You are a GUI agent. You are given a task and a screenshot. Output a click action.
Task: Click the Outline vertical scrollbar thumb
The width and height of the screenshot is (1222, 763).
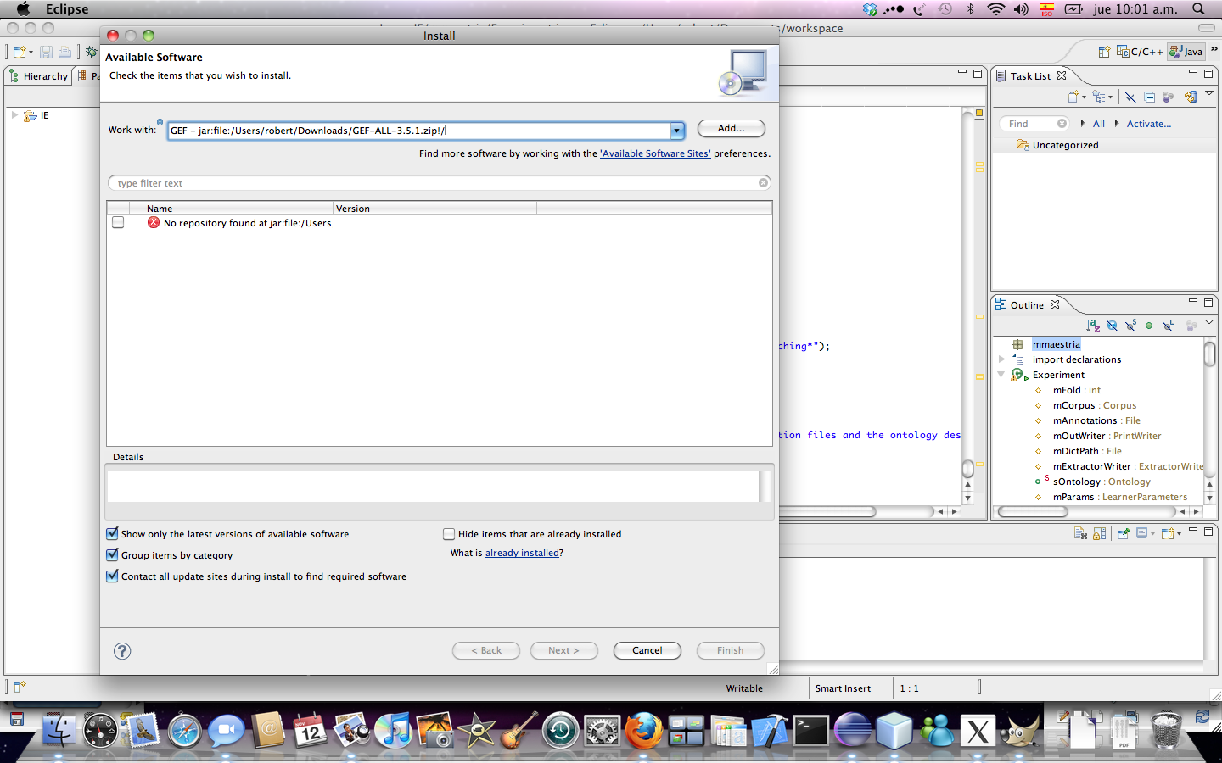[x=1210, y=353]
